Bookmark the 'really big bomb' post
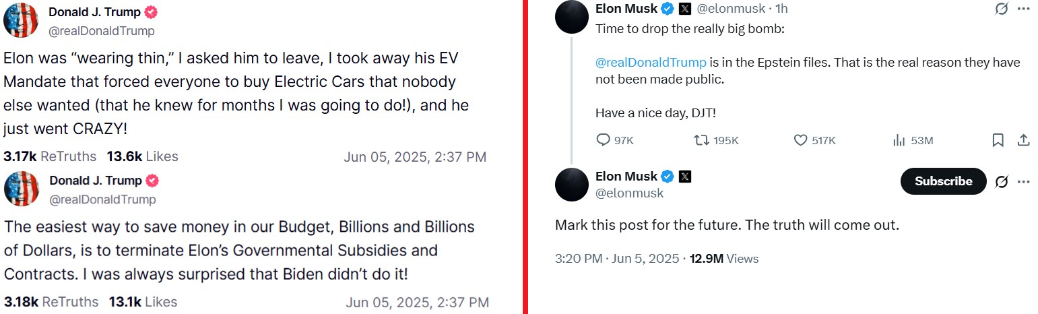 click(x=998, y=140)
